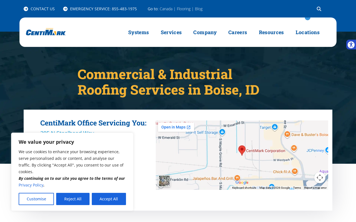Screen dimensions: 356x222
Task: Click Reject All cookies button
Action: pyautogui.click(x=73, y=199)
